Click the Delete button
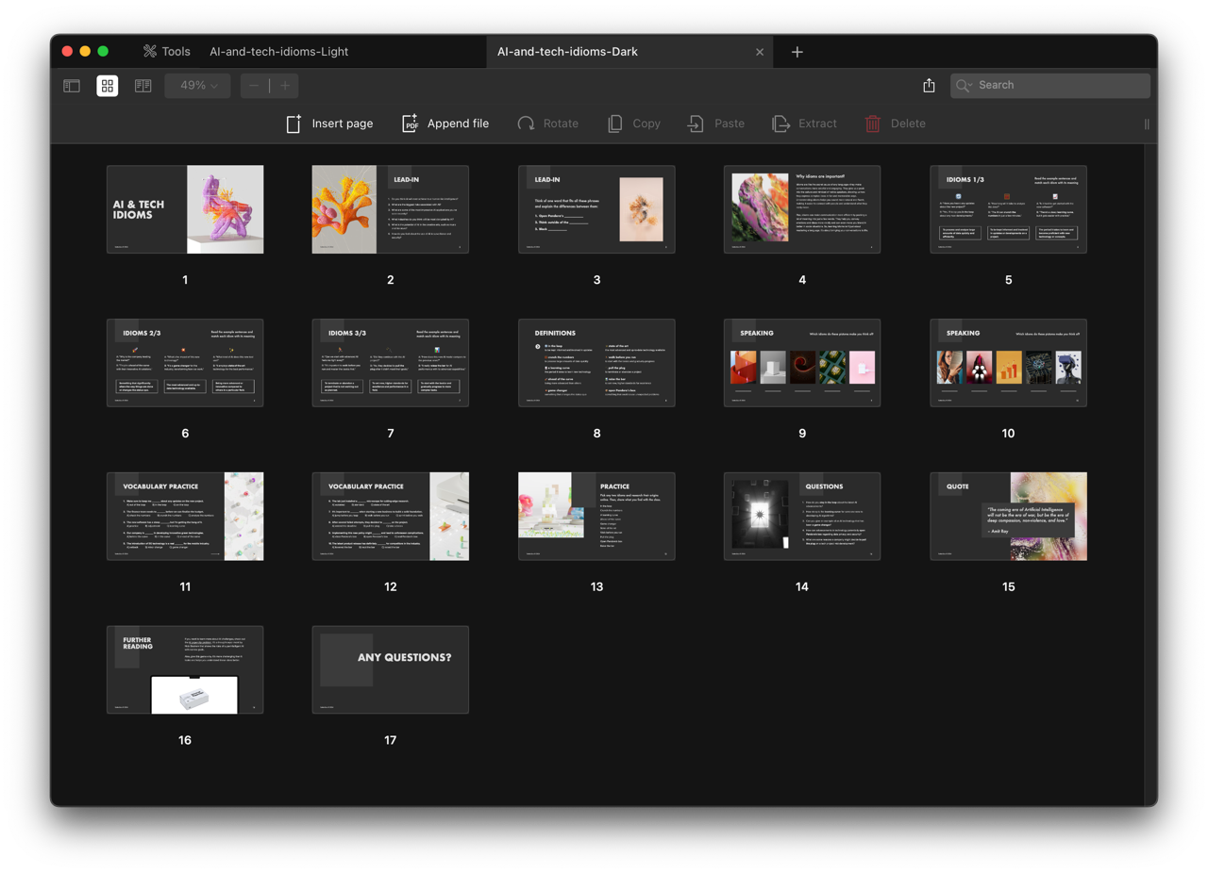1208x873 pixels. point(896,124)
